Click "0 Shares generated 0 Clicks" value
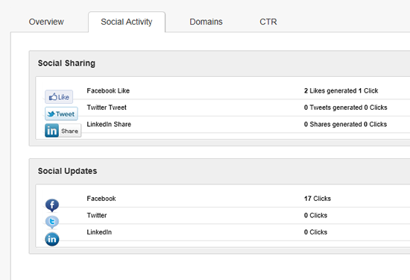410x280 pixels. tap(345, 124)
